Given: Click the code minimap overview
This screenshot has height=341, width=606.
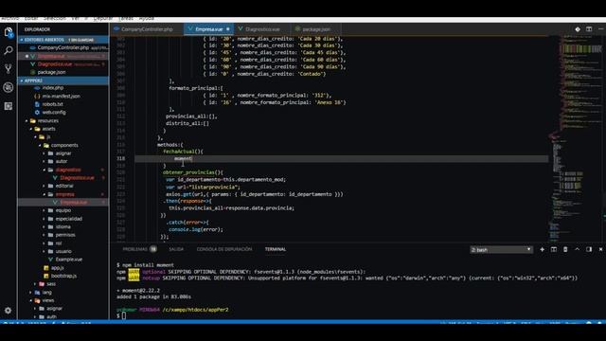Looking at the screenshot, I should coord(575,138).
